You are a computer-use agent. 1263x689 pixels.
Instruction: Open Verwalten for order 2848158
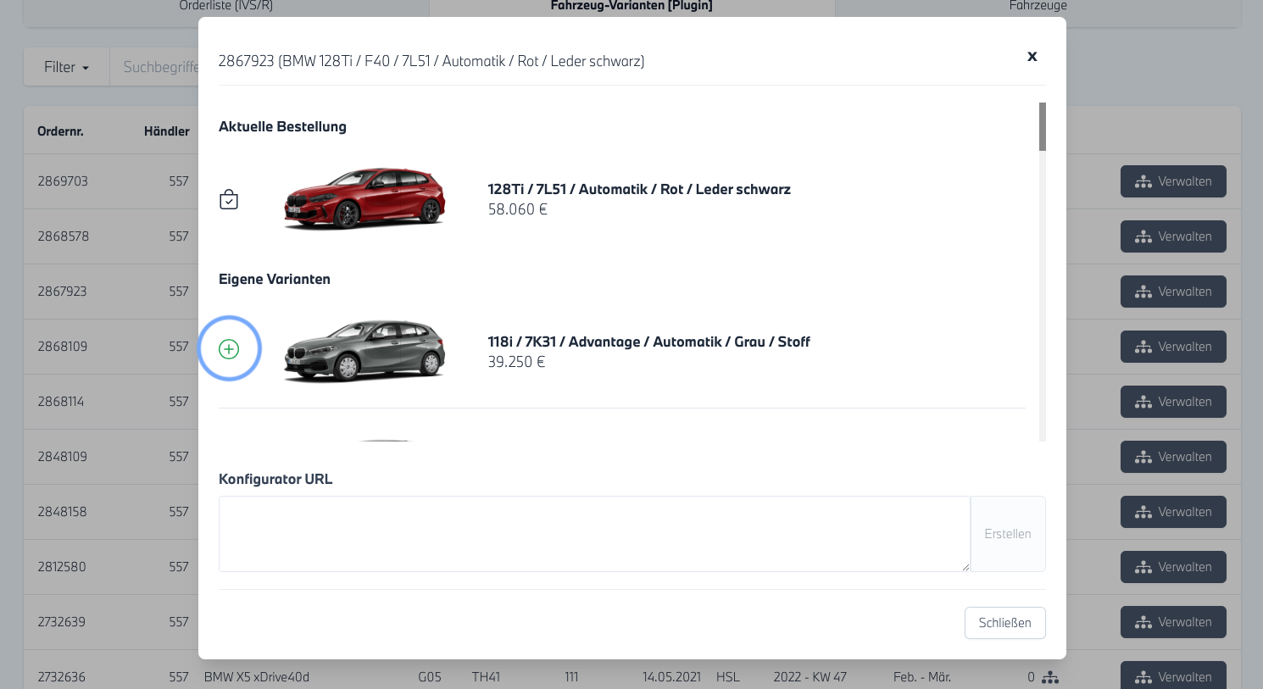point(1172,512)
